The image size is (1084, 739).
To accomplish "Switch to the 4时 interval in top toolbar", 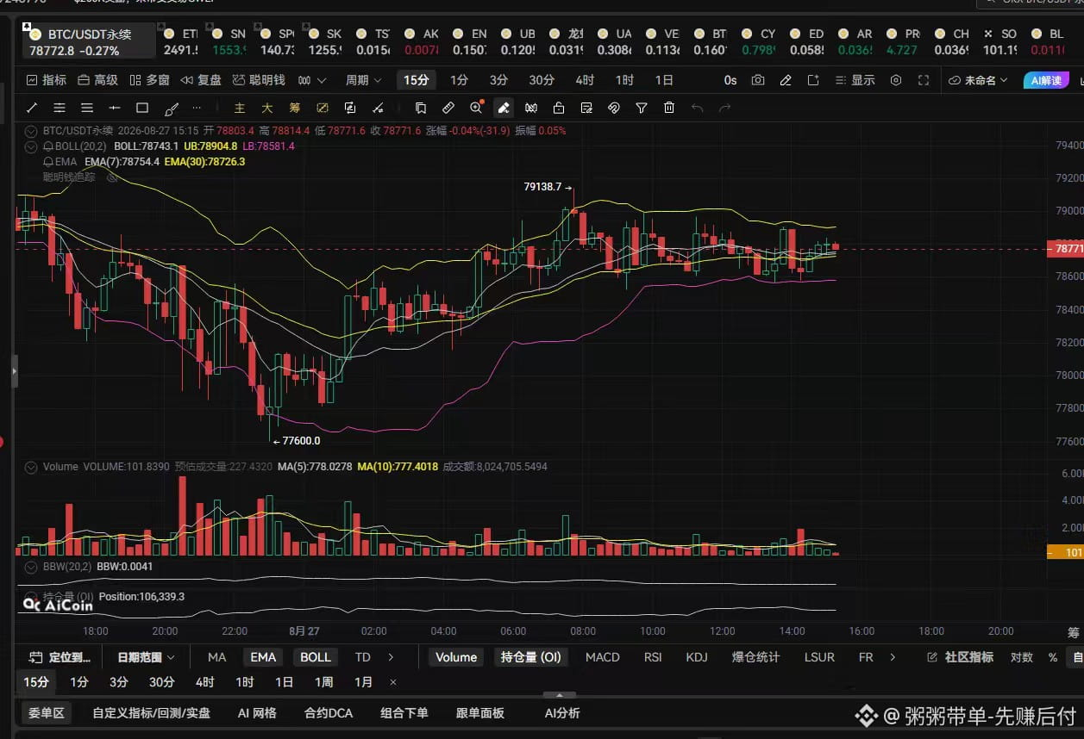I will [585, 80].
